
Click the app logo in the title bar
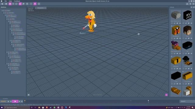tap(2, 1)
